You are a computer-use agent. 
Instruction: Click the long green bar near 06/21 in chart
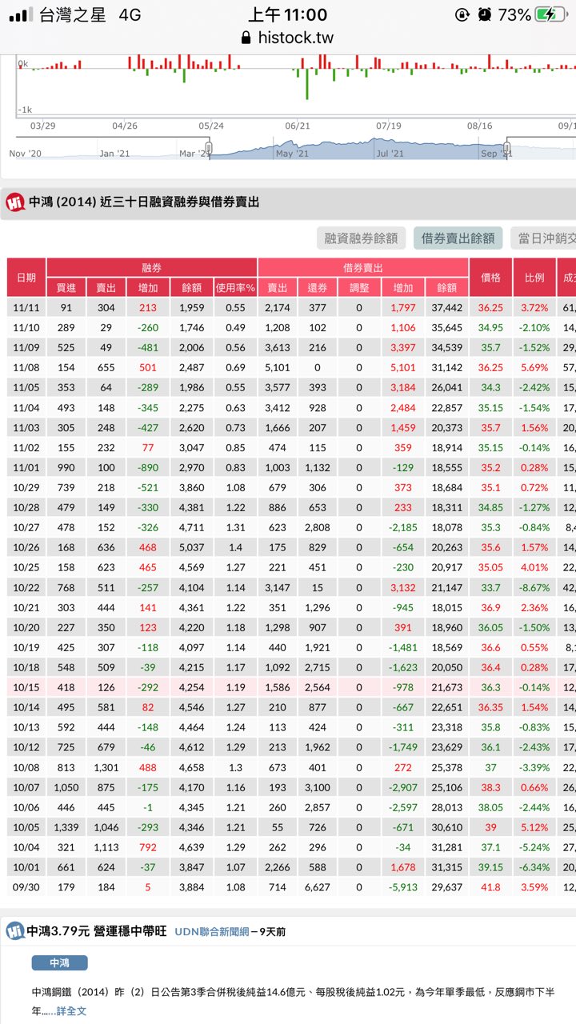307,83
